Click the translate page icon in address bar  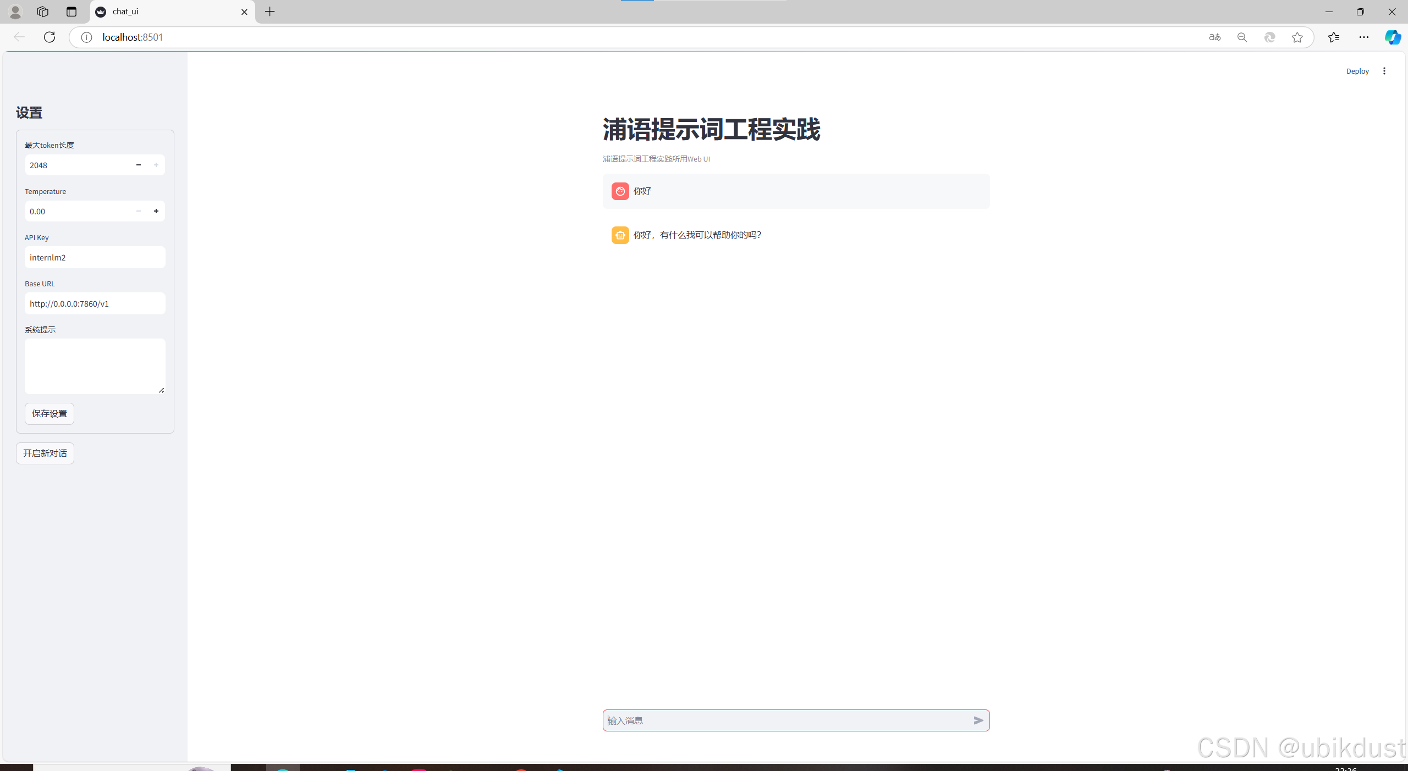[x=1214, y=37]
